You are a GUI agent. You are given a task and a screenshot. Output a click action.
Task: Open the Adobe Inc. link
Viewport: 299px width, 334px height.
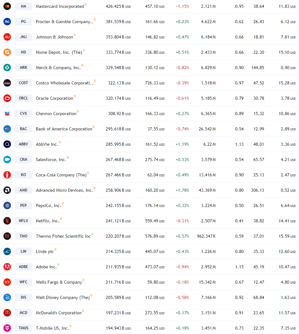(x=46, y=267)
